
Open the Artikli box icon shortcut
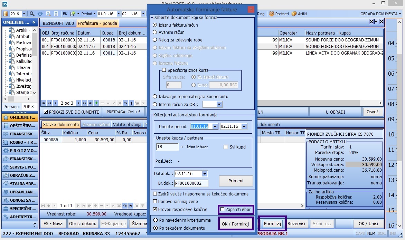pyautogui.click(x=299, y=14)
